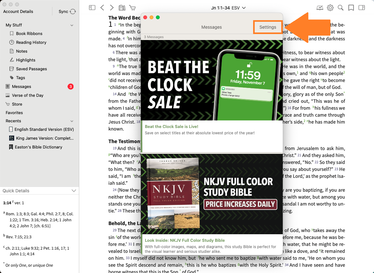Image resolution: width=374 pixels, height=273 pixels.
Task: Open the library books icon
Action: (122, 8)
